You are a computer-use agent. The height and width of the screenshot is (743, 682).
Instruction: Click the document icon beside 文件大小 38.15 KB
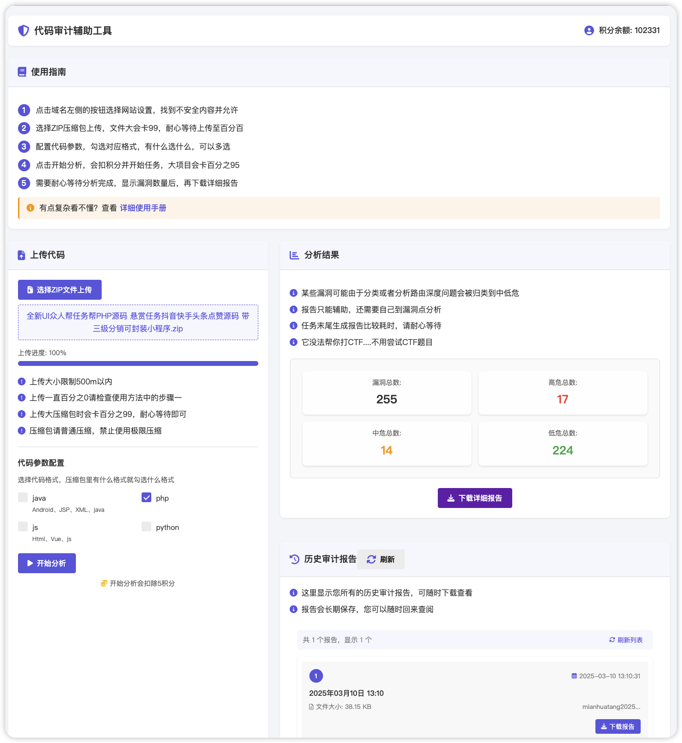coord(311,707)
